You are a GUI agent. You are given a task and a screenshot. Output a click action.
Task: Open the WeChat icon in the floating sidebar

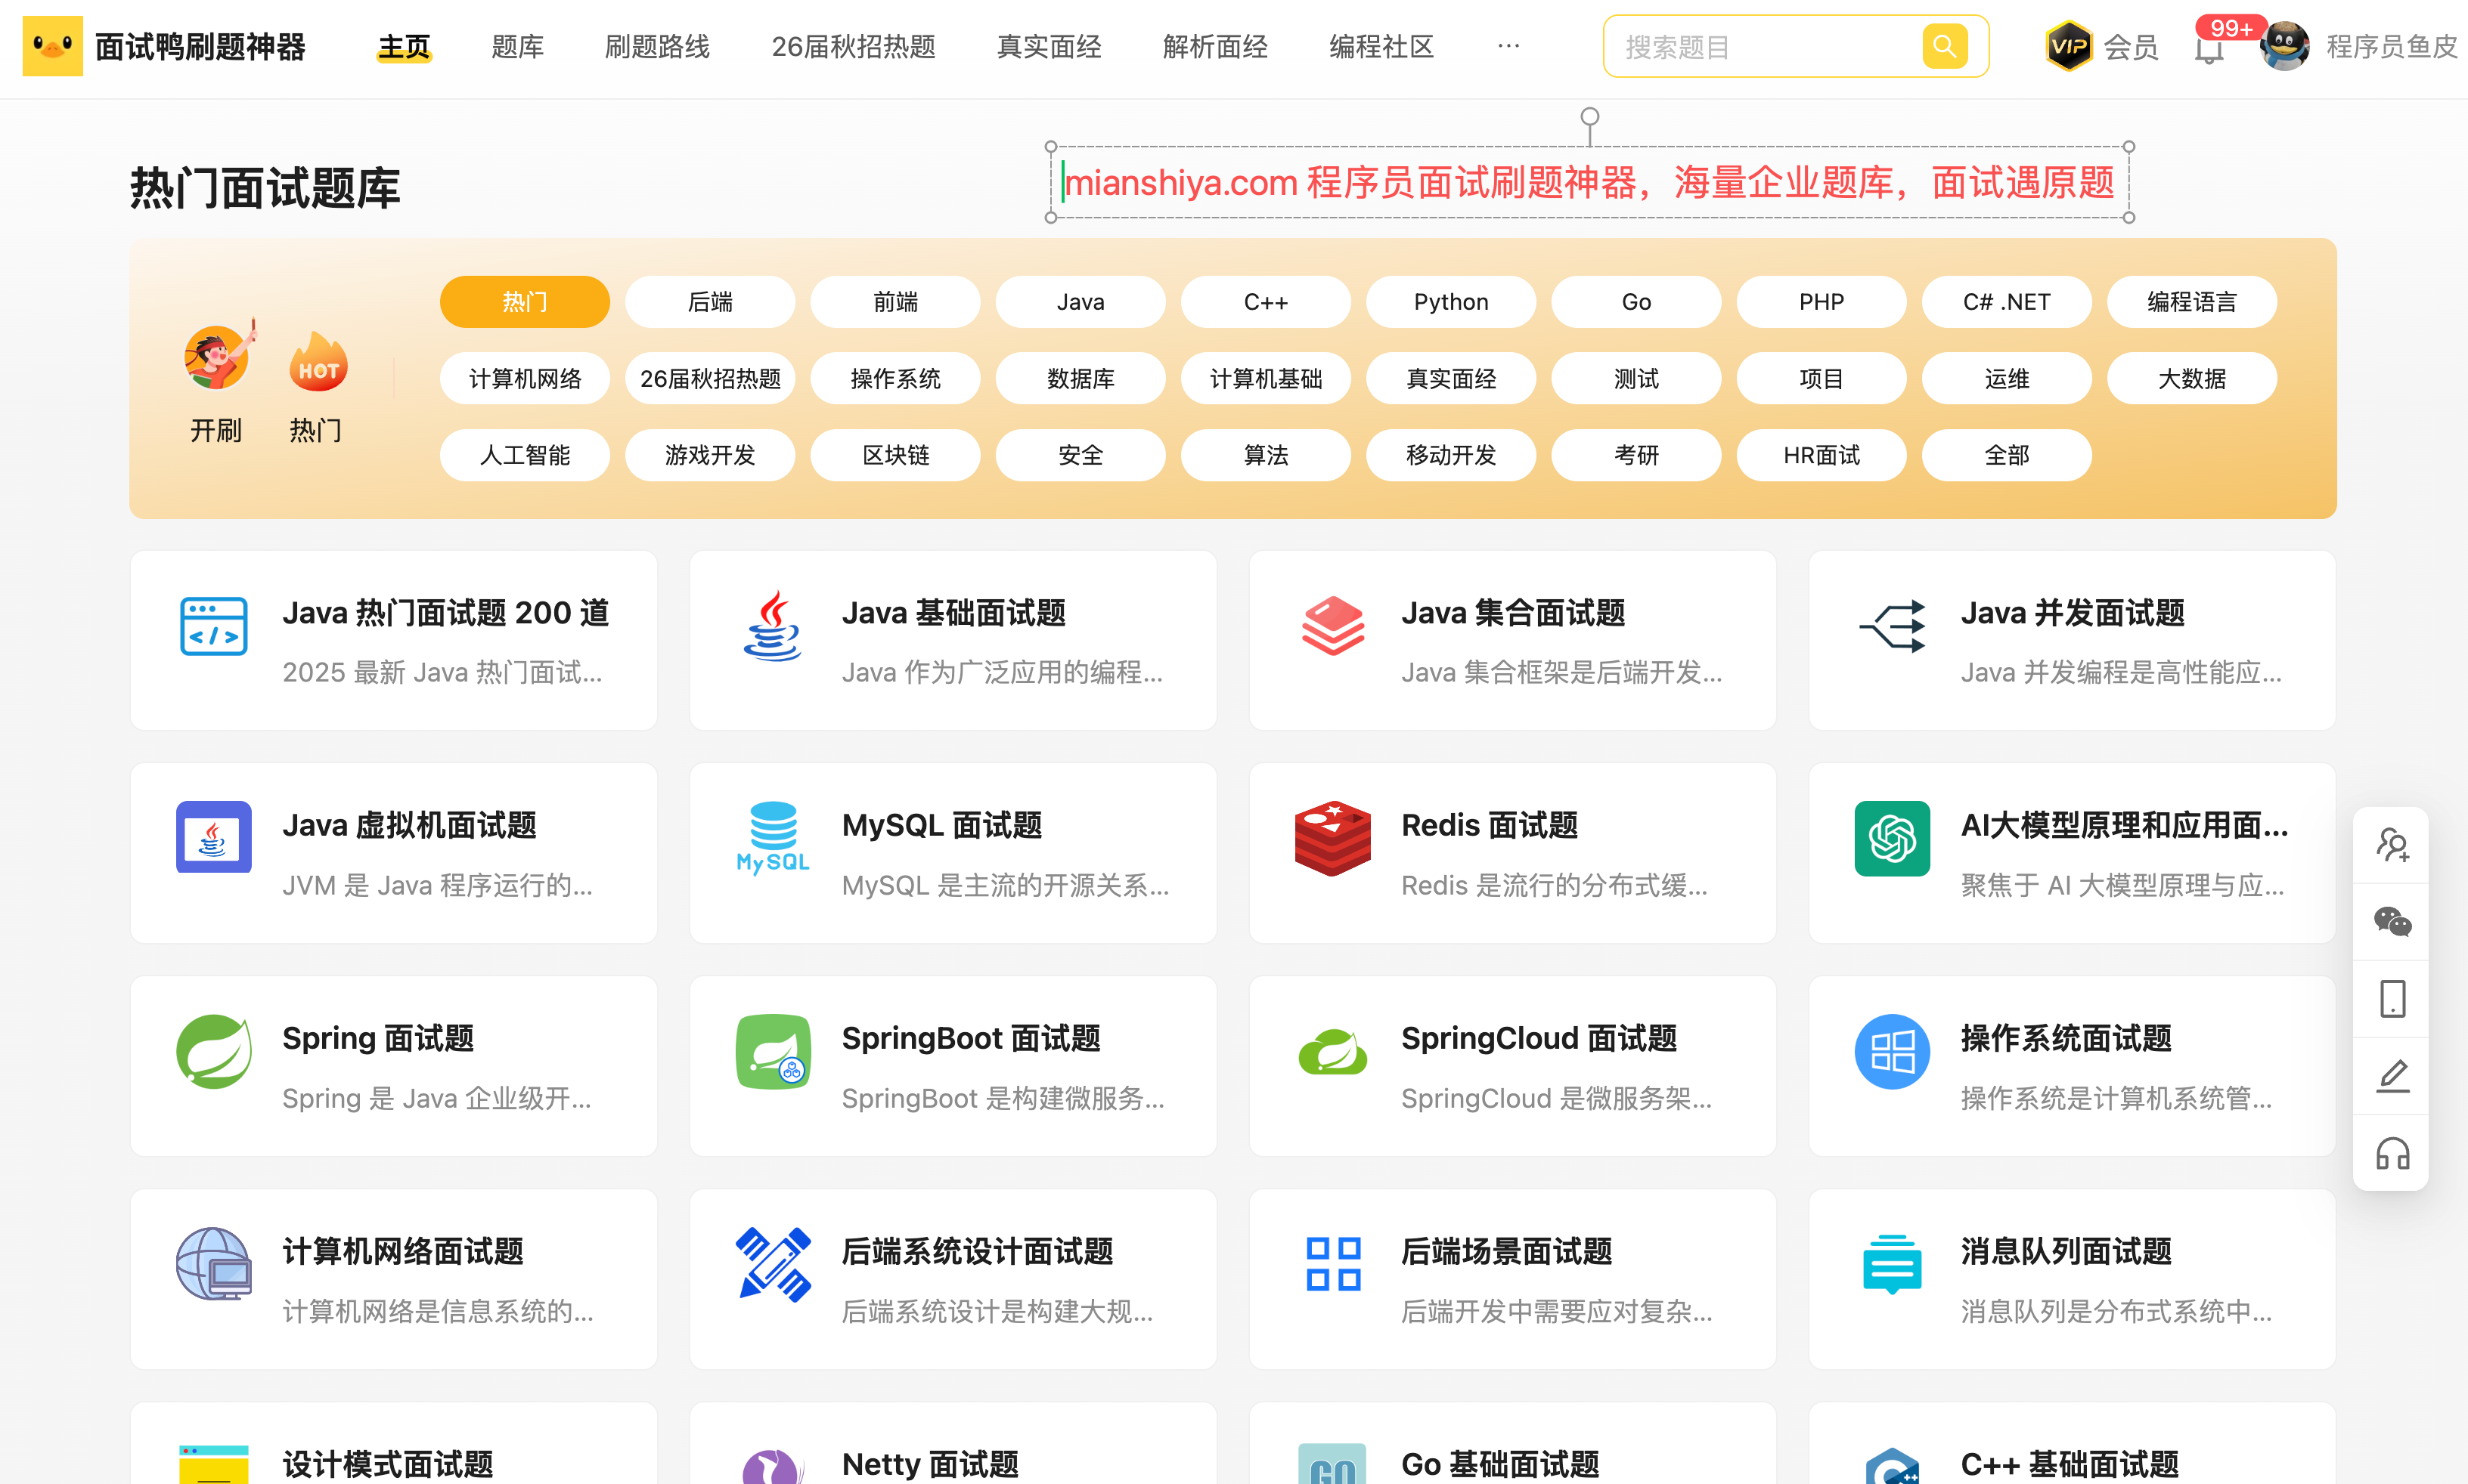[2392, 921]
